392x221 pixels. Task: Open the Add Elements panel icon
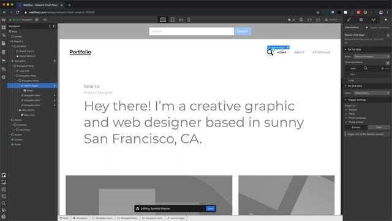click(4, 27)
